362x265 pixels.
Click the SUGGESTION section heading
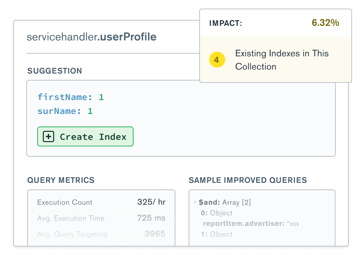pyautogui.click(x=54, y=71)
